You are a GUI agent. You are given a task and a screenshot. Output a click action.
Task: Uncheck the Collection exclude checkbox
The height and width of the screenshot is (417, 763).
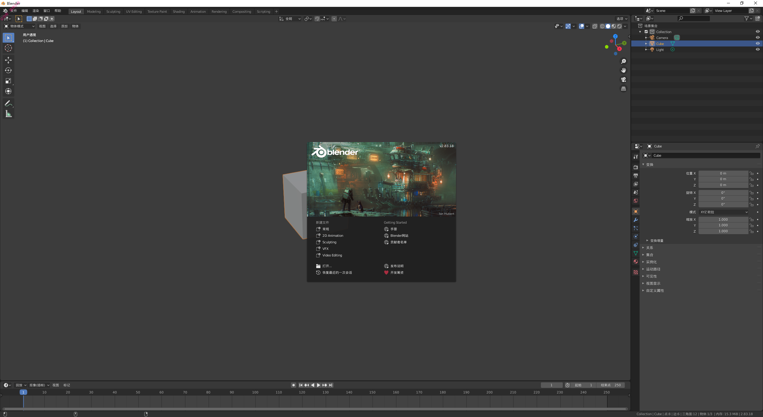click(x=646, y=32)
